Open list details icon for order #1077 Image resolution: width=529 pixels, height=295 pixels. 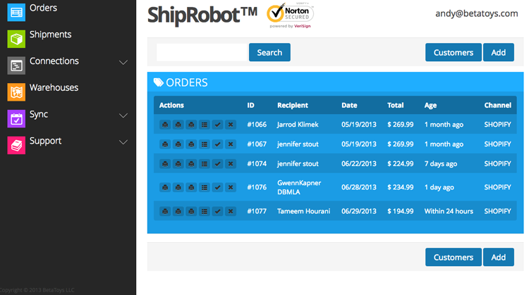point(205,211)
